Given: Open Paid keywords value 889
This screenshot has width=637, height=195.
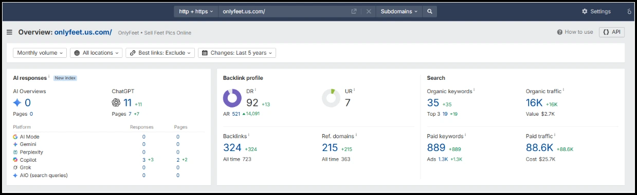Looking at the screenshot, I should point(436,148).
